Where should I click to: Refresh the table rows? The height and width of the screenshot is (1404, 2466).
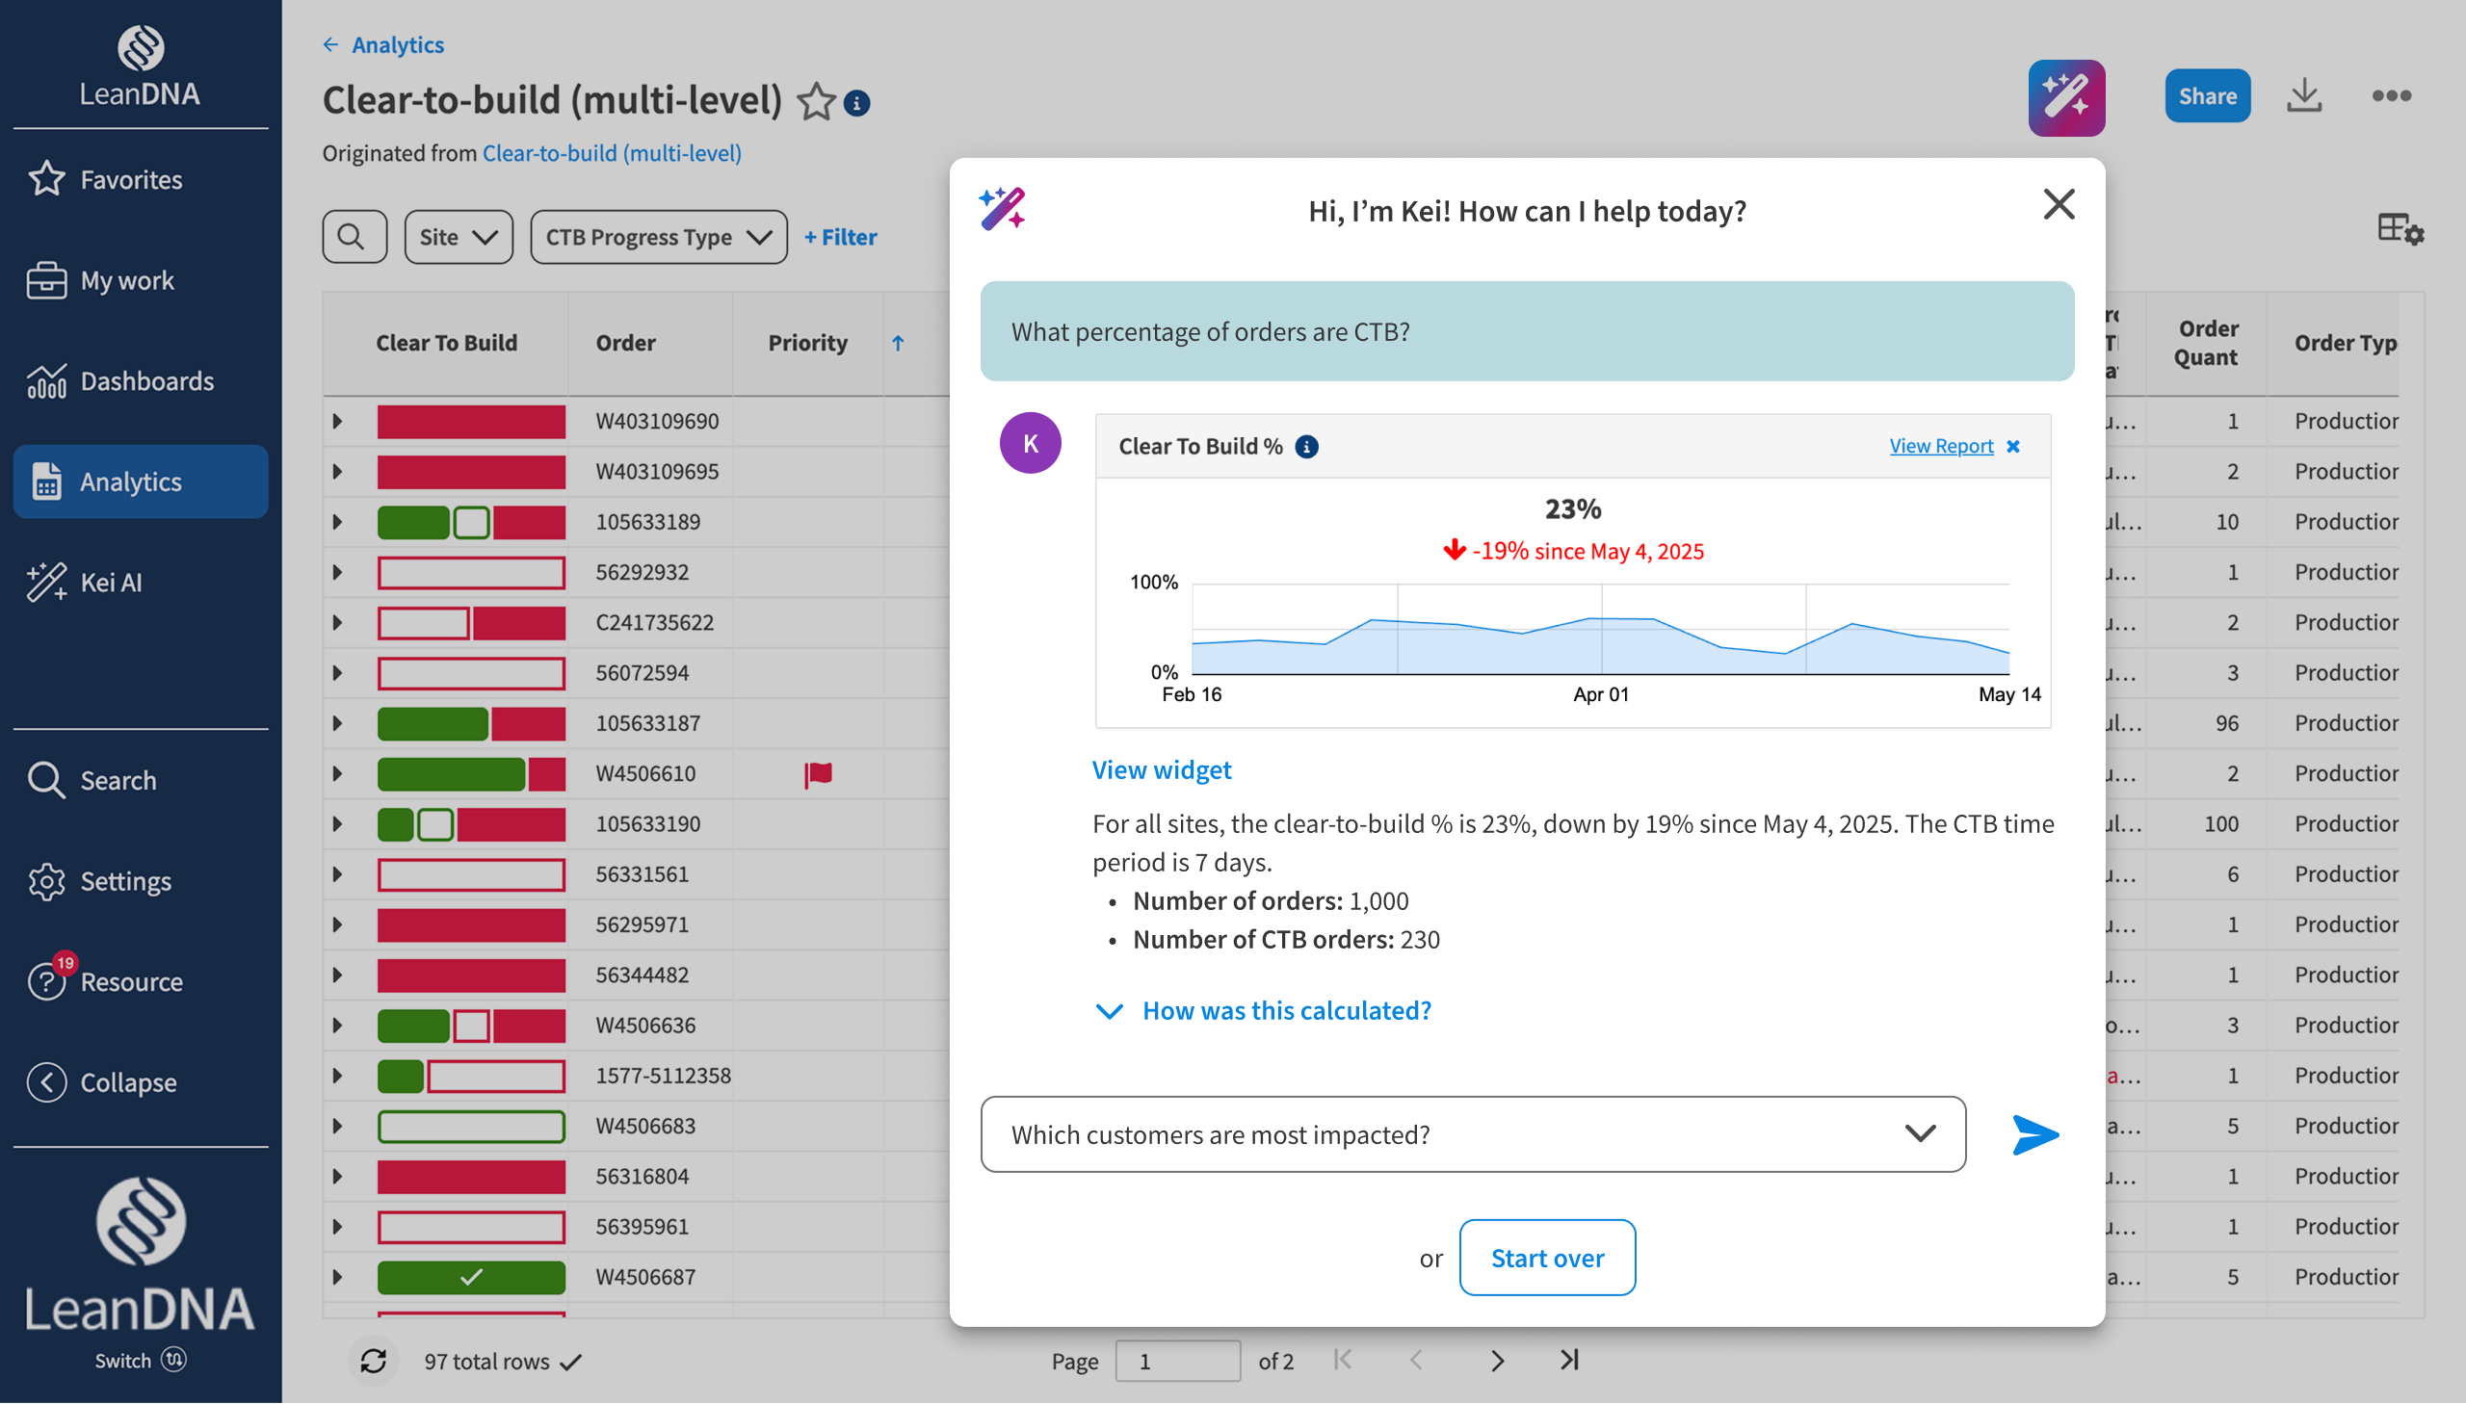tap(373, 1361)
